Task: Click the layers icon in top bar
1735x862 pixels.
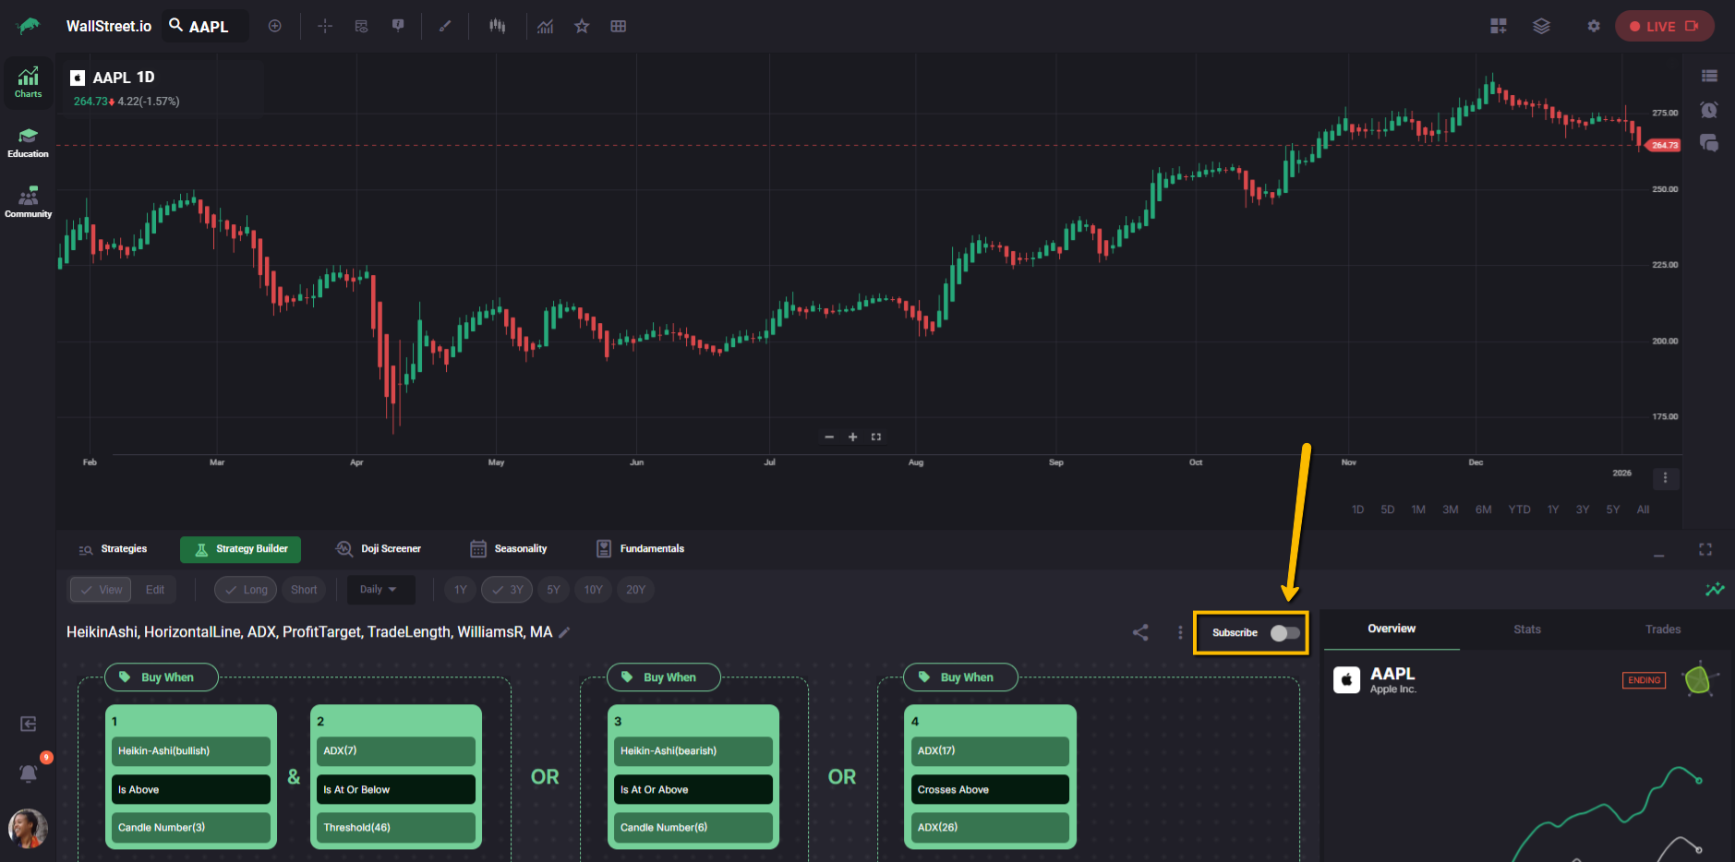Action: [1541, 26]
